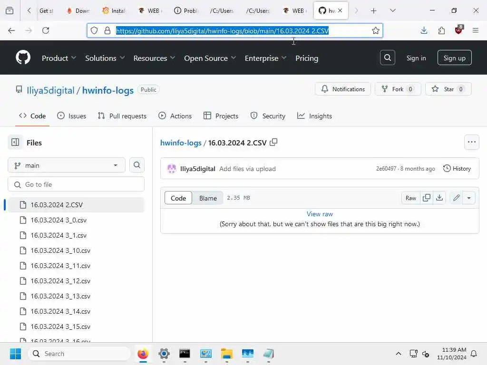Download raw file icon
Screen dimensions: 487x365
point(439,198)
